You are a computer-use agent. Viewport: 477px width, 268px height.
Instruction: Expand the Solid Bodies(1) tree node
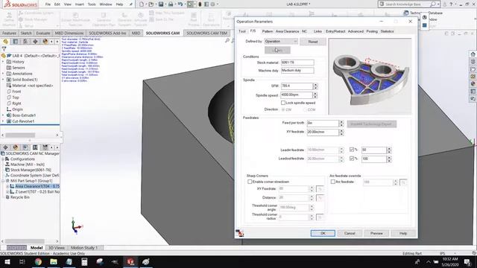3,80
